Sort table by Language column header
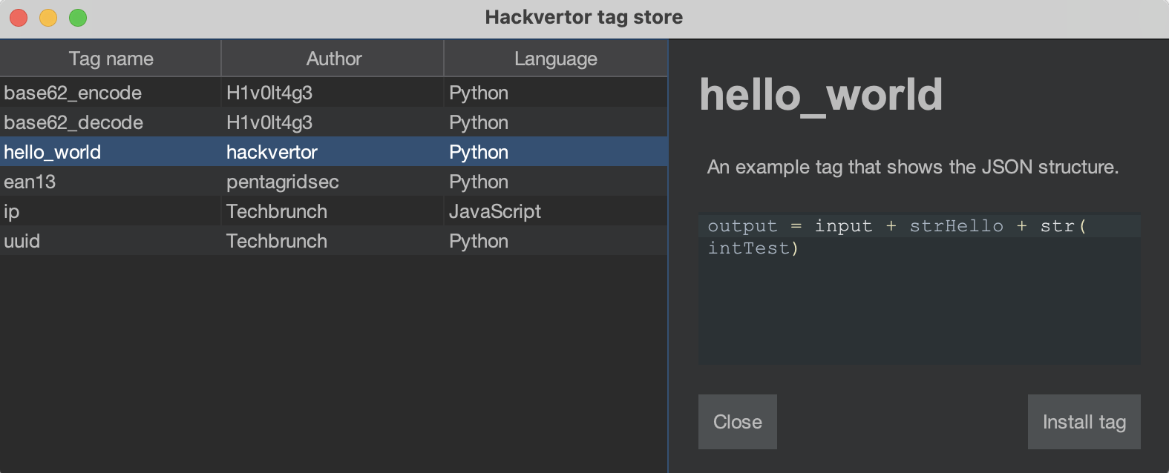Screen dimensions: 1169x473 tap(555, 59)
